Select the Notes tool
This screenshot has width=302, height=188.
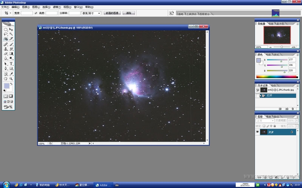[x=6, y=74]
